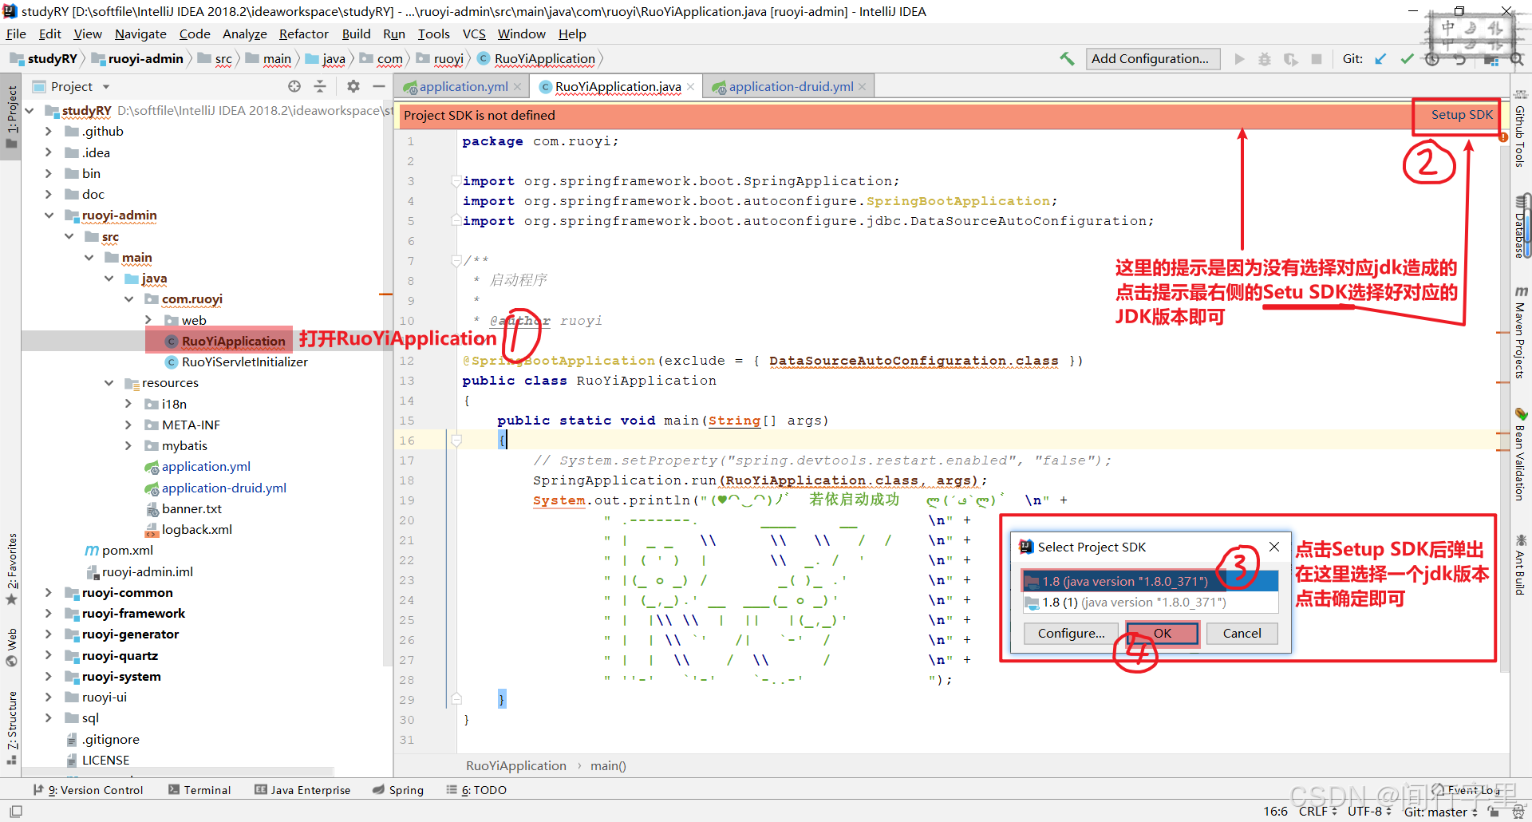Open the Ant Build side panel
This screenshot has height=822, width=1532.
click(1521, 565)
